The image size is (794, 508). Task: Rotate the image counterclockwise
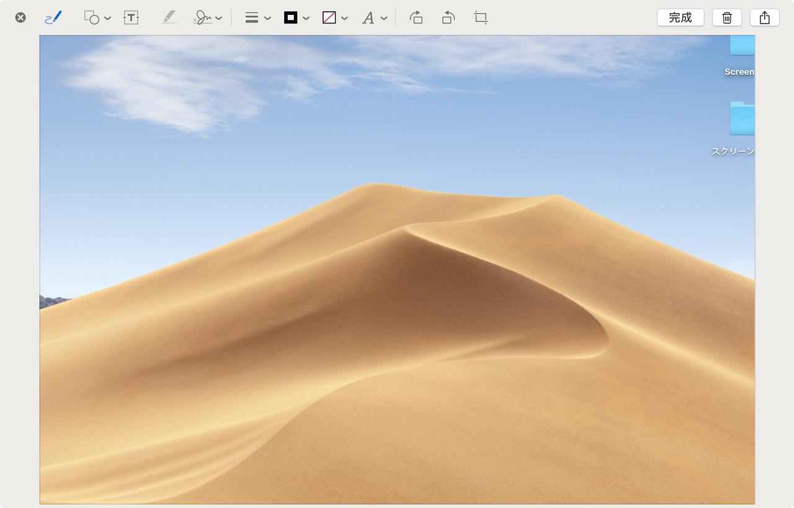448,17
